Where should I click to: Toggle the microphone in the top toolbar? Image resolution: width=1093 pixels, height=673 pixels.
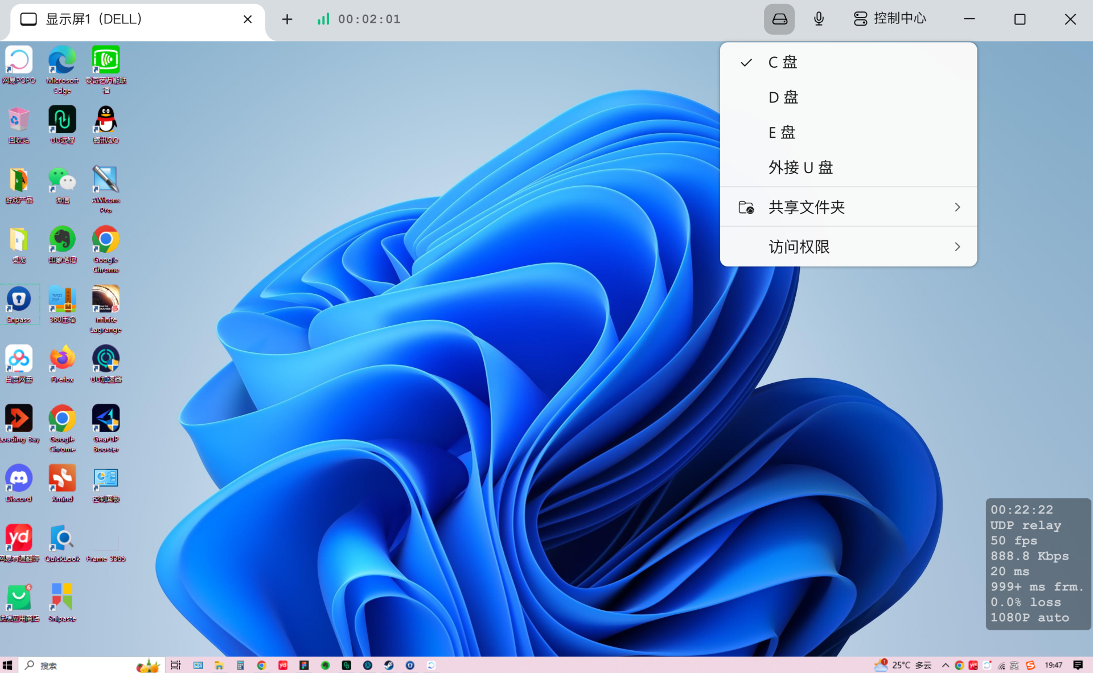pos(819,19)
